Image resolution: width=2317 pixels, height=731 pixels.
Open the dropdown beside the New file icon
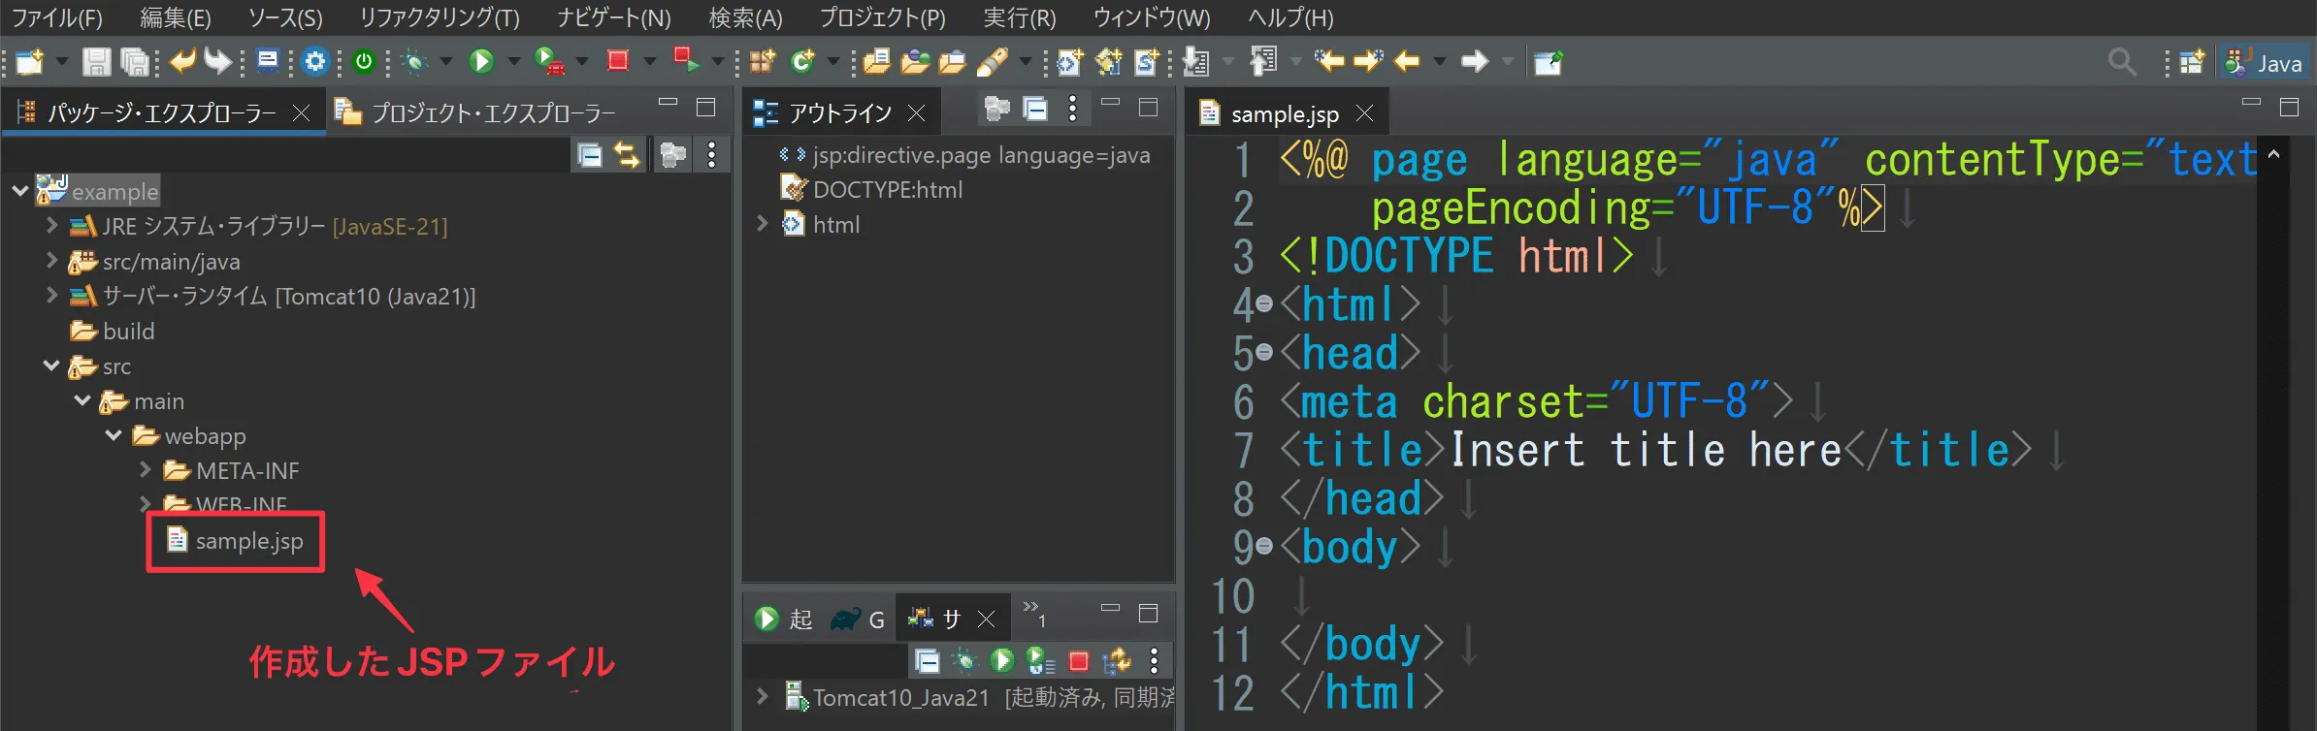(60, 62)
